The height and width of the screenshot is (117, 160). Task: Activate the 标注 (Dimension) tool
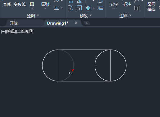127,4
